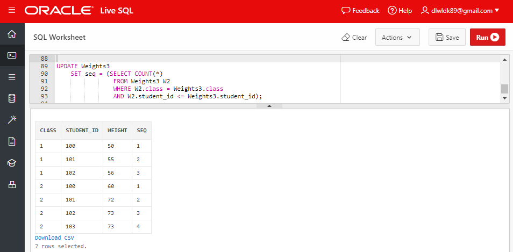
Task: Open Quick SQL wand icon
Action: [12, 120]
